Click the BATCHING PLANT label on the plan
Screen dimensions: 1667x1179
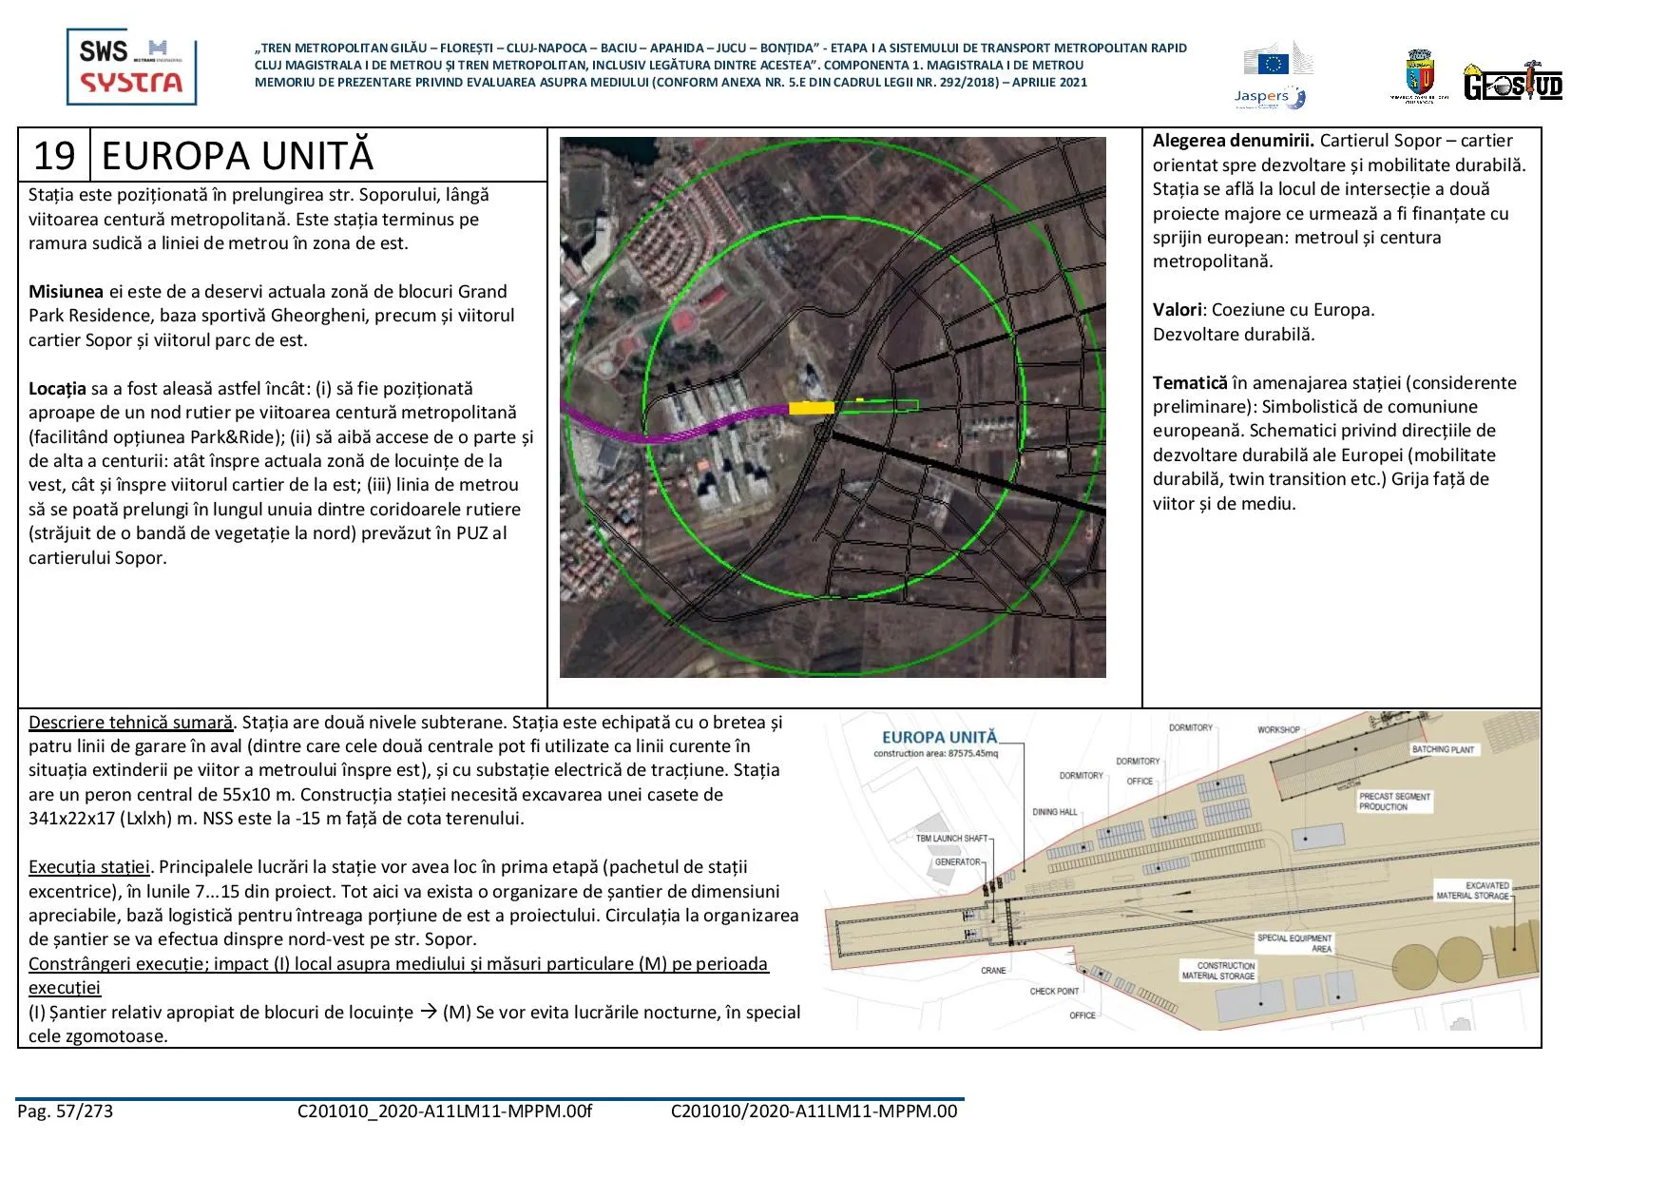pos(1443,749)
